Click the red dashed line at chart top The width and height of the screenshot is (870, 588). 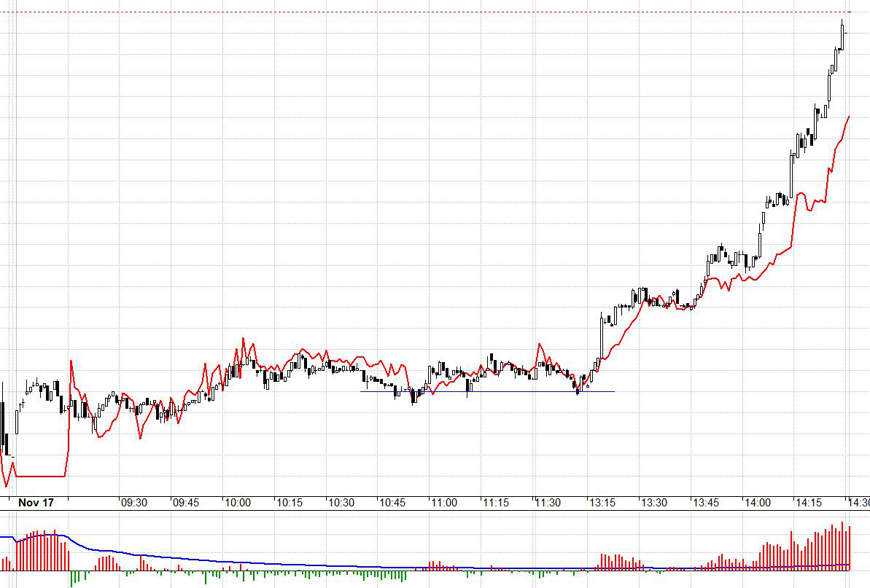coord(438,12)
